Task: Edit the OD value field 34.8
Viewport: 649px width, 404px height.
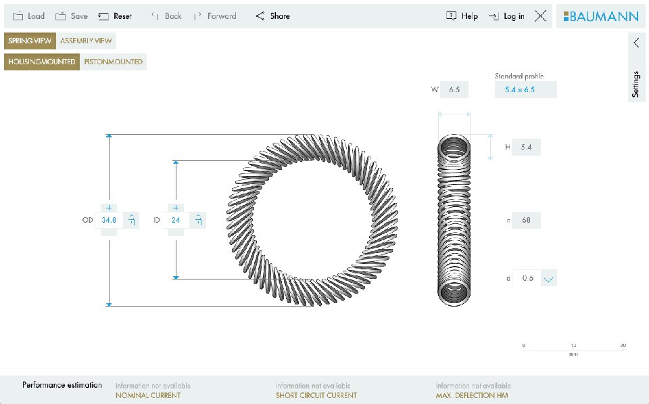Action: click(109, 220)
